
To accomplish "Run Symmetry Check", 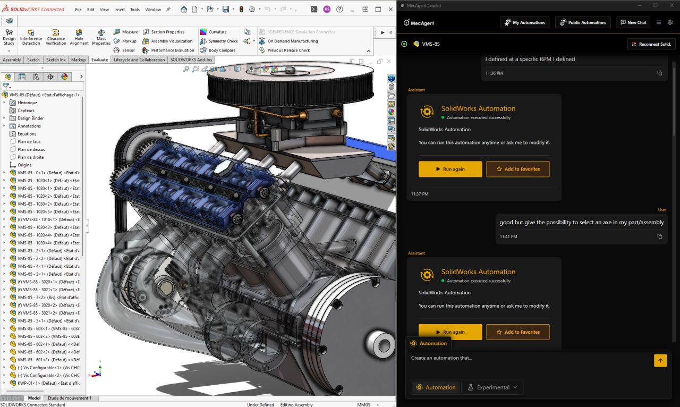I will (219, 41).
